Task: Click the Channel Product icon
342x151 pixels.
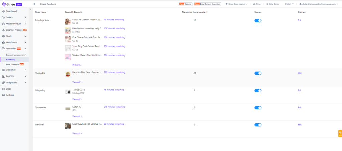Action: pyautogui.click(x=3, y=30)
